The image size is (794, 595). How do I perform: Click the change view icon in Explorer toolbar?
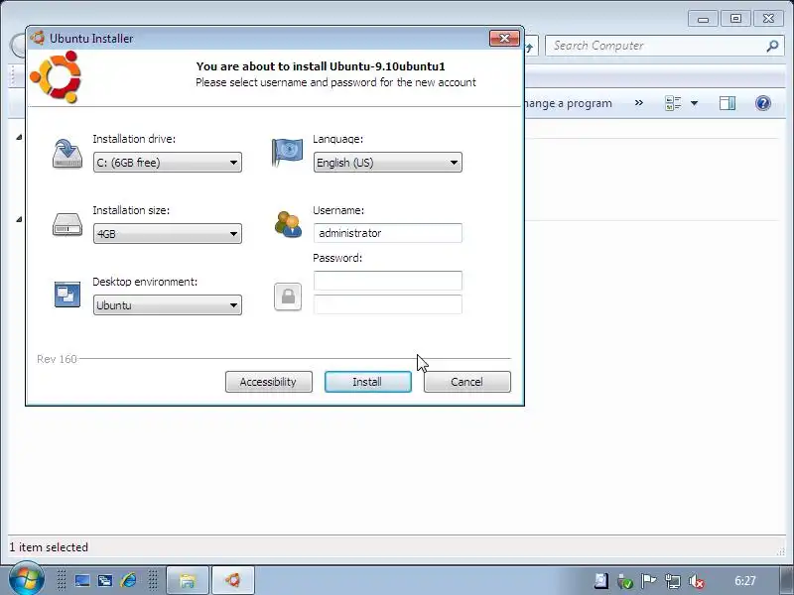[673, 103]
